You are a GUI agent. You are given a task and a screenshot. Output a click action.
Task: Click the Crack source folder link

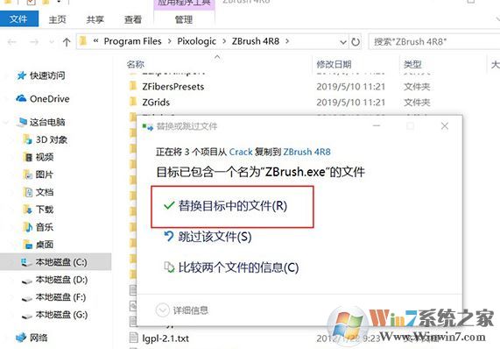point(241,152)
